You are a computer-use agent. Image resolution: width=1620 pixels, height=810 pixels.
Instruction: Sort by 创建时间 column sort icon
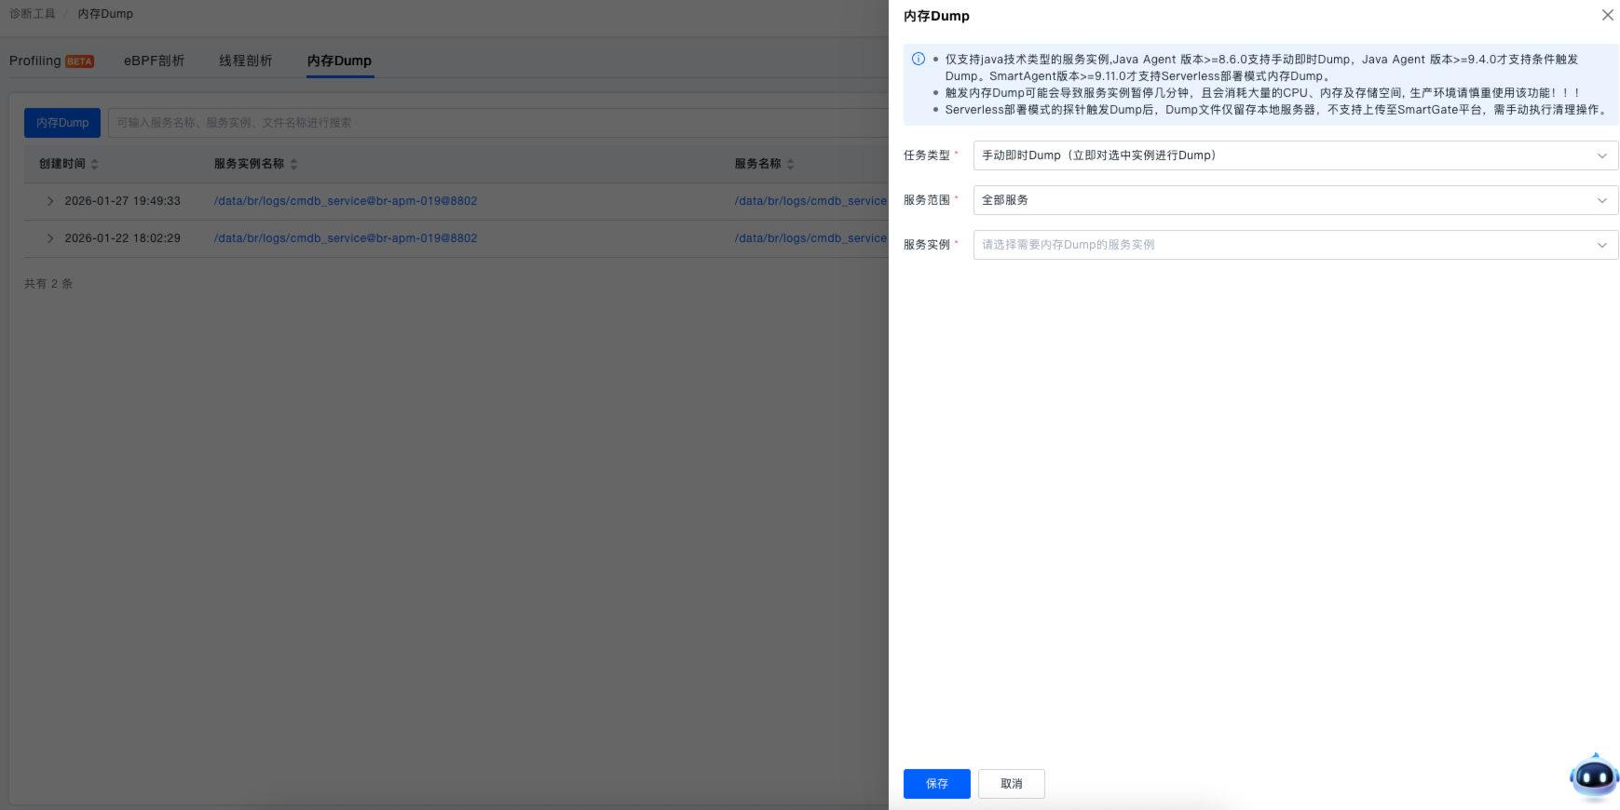point(95,164)
